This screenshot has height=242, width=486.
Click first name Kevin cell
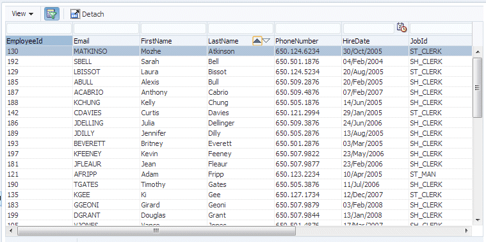point(174,154)
